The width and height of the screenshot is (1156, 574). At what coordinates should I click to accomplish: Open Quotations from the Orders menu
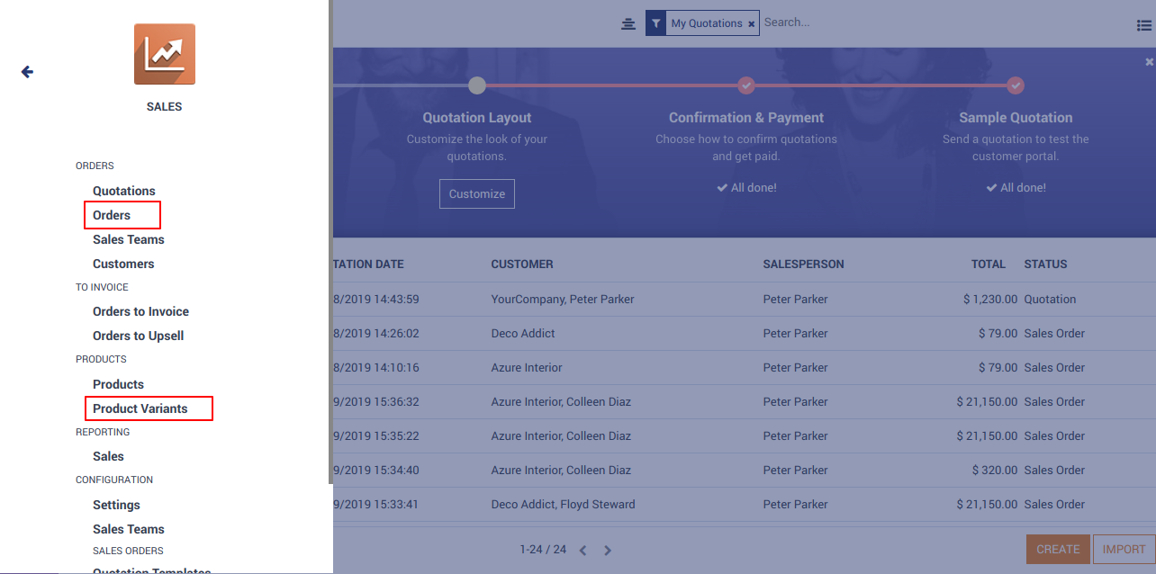(x=124, y=191)
